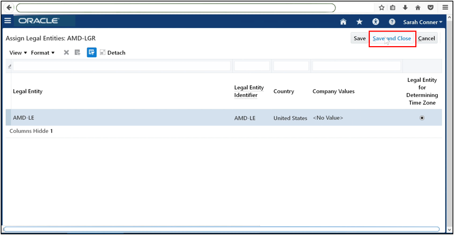Toggle the Query By Example filter icon
The image size is (454, 235).
coord(91,52)
